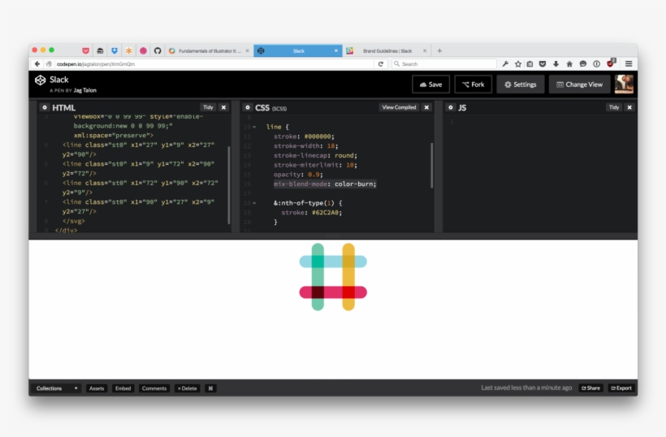This screenshot has height=437, width=666.
Task: Share this pen
Action: tap(590, 388)
